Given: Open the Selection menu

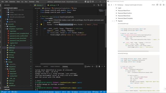Looking at the screenshot, I should [x=12, y=2].
